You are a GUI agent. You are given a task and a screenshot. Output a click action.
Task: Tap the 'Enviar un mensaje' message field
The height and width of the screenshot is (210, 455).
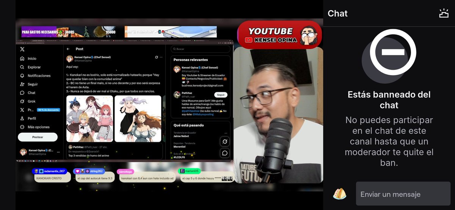pyautogui.click(x=403, y=194)
